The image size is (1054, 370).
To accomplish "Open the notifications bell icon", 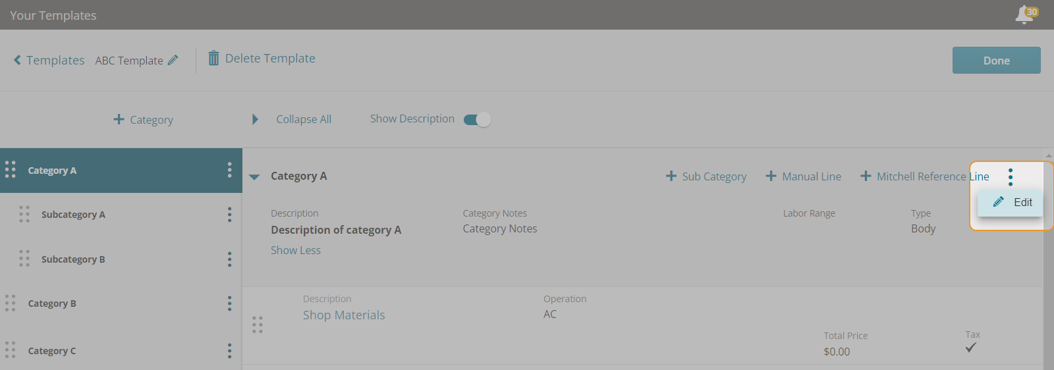I will 1025,14.
